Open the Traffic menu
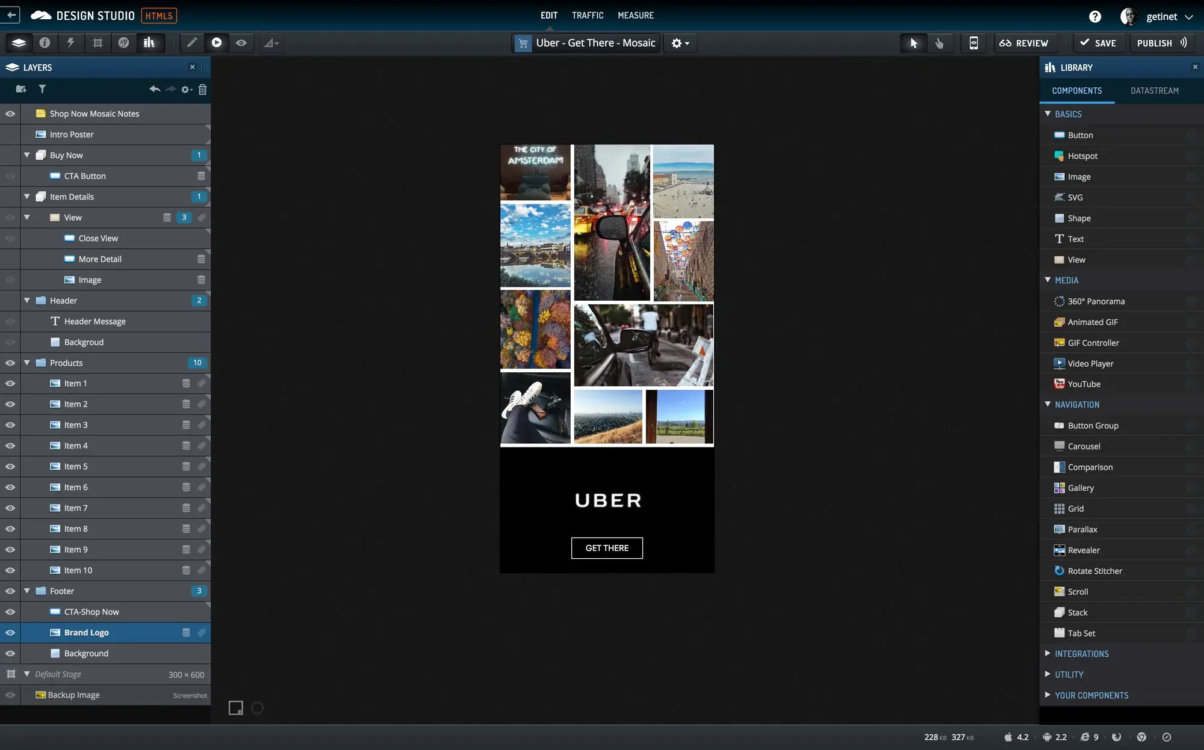Image resolution: width=1204 pixels, height=750 pixels. click(588, 16)
